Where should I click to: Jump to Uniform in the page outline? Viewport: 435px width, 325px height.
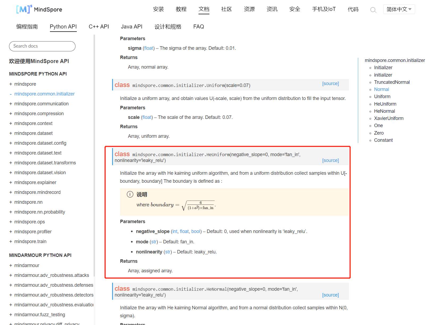click(382, 97)
